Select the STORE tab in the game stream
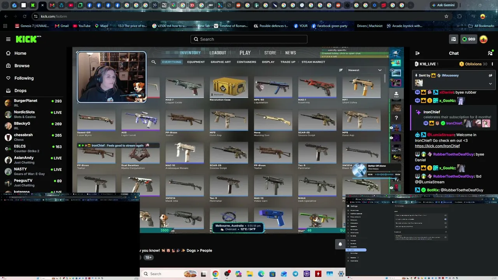This screenshot has height=280, width=498. [x=270, y=53]
